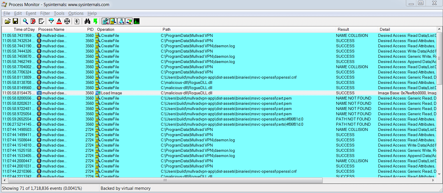The image size is (443, 193).
Task: Toggle Autoscroll in the toolbar
Action: click(33, 21)
